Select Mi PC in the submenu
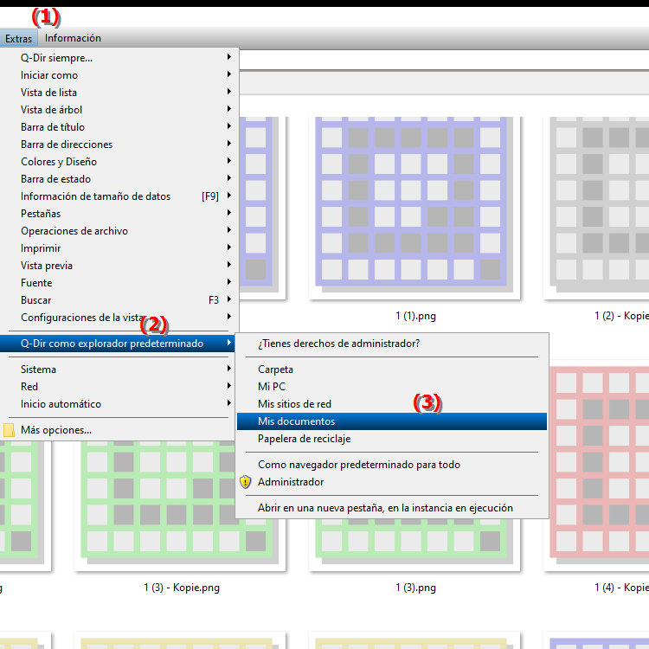Screen dimensions: 649x649 pyautogui.click(x=392, y=387)
